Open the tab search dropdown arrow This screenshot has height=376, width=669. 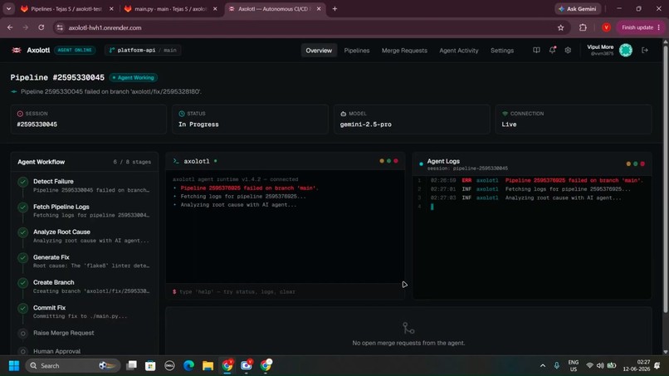click(x=8, y=9)
